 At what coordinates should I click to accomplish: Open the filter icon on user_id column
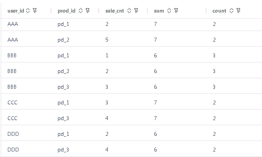point(34,11)
